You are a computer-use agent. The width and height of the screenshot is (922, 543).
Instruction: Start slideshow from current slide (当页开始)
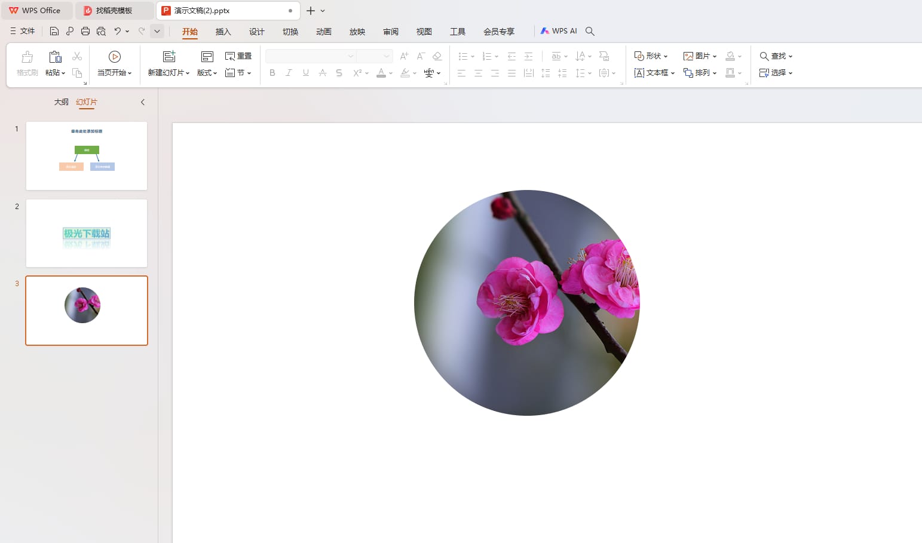tap(115, 63)
